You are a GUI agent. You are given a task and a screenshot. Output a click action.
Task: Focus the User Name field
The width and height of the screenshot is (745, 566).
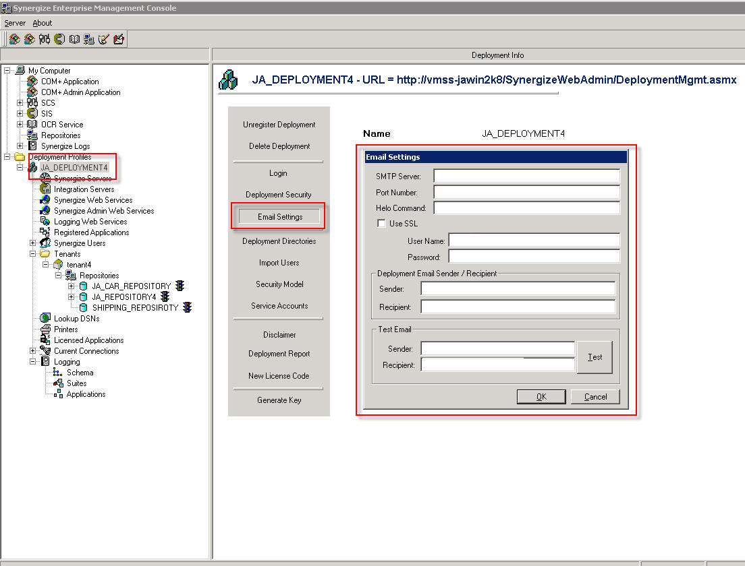534,241
